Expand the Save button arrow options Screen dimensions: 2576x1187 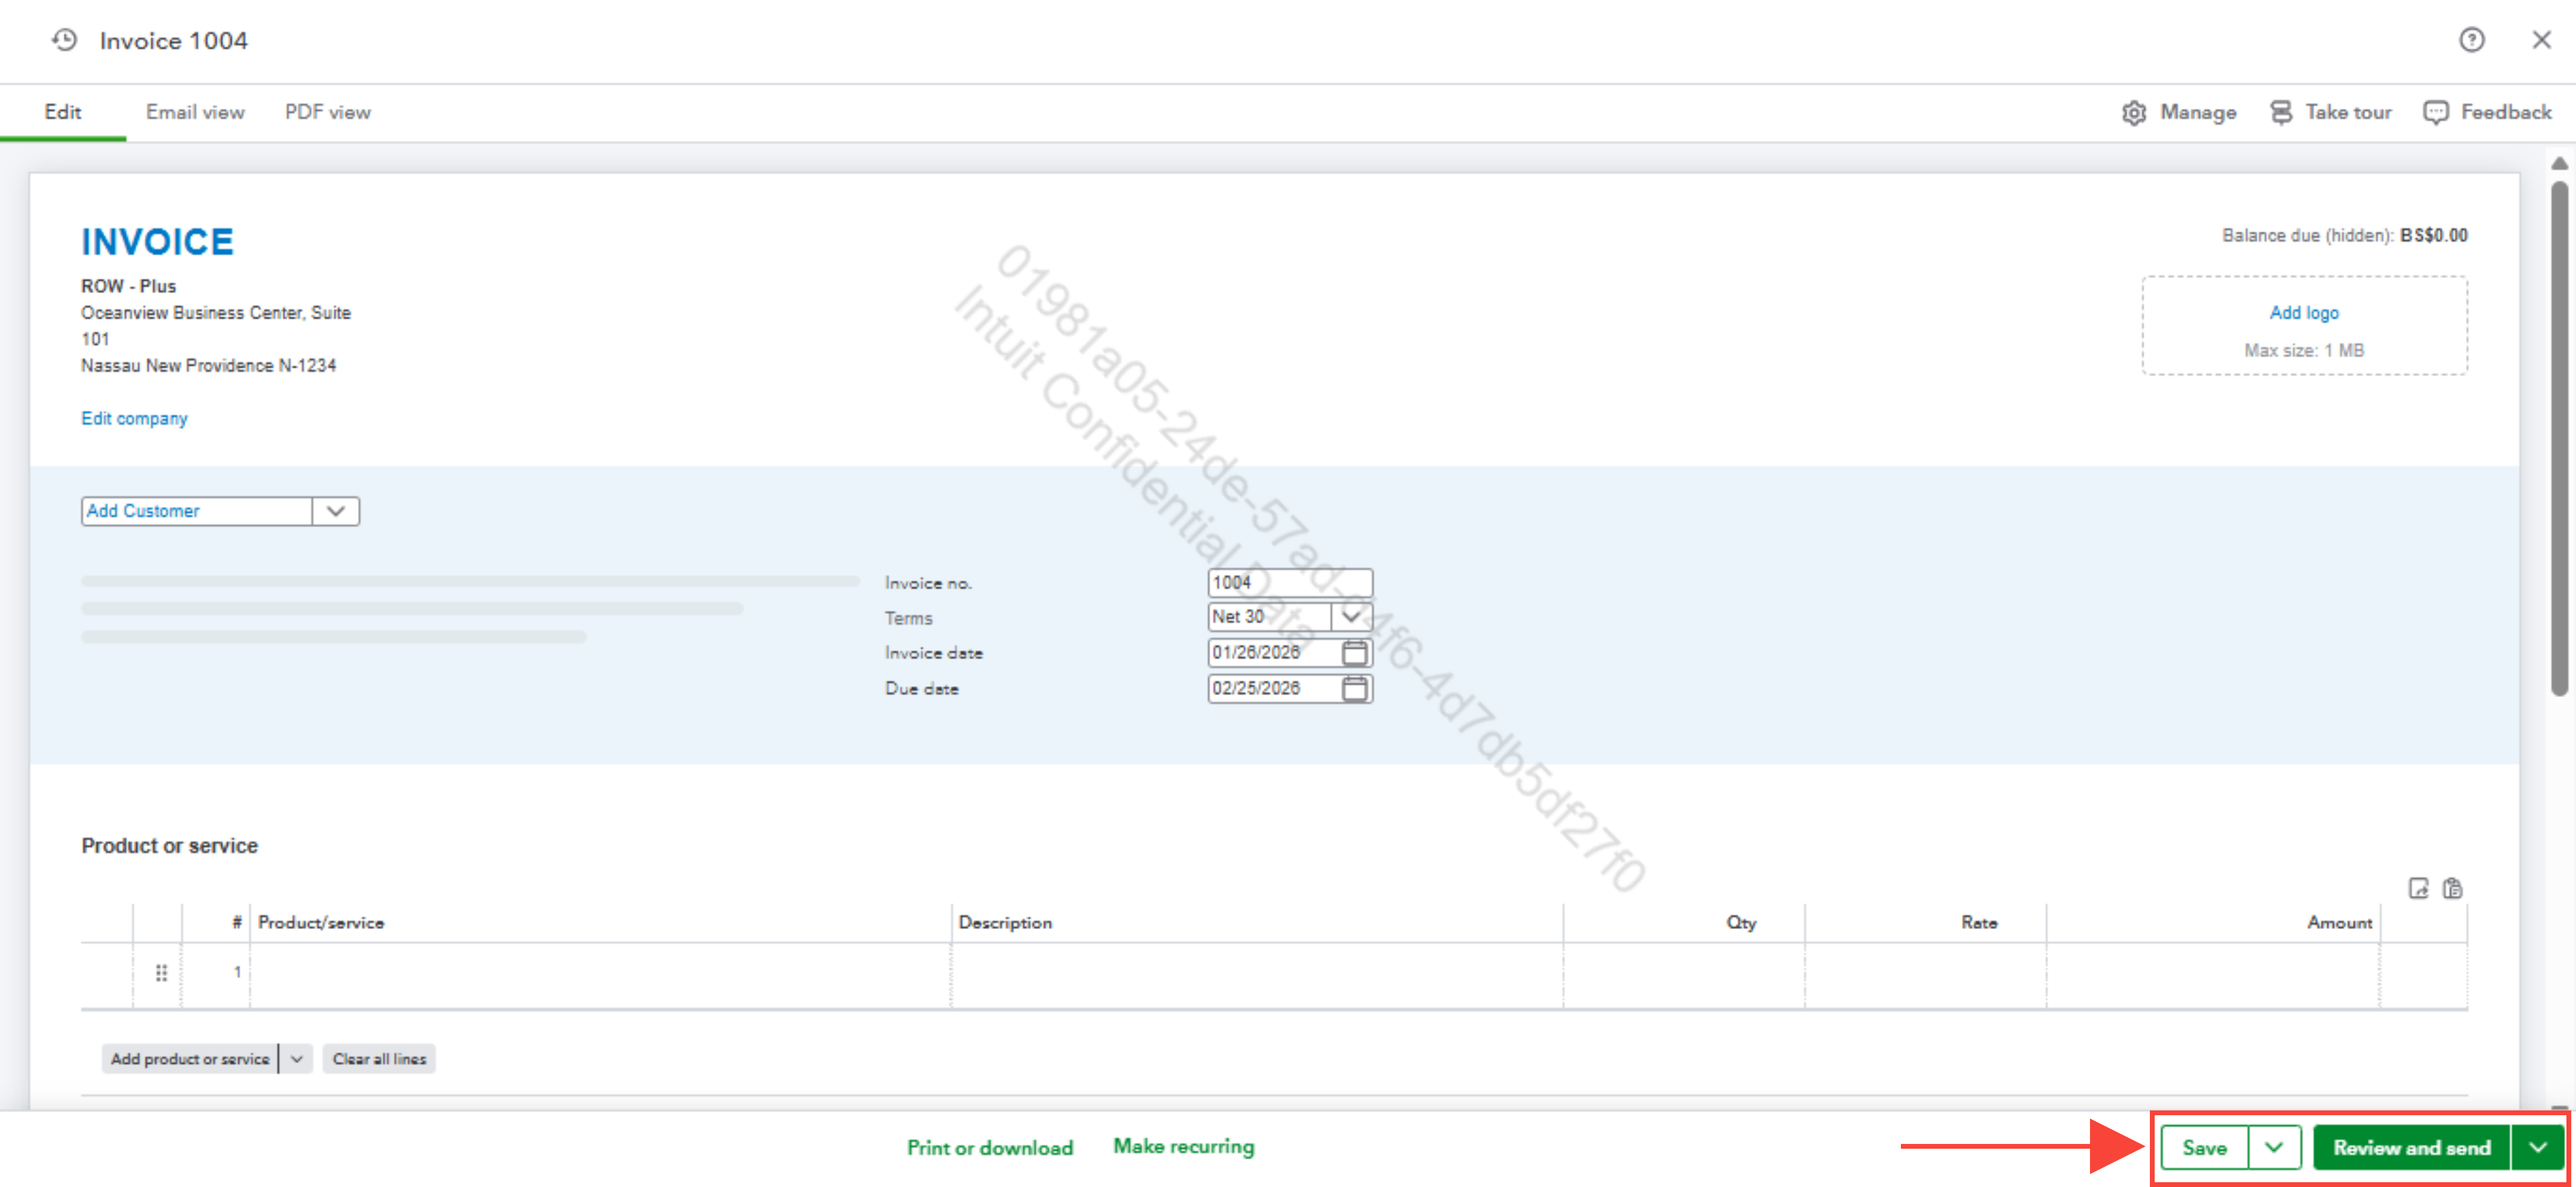[2273, 1147]
